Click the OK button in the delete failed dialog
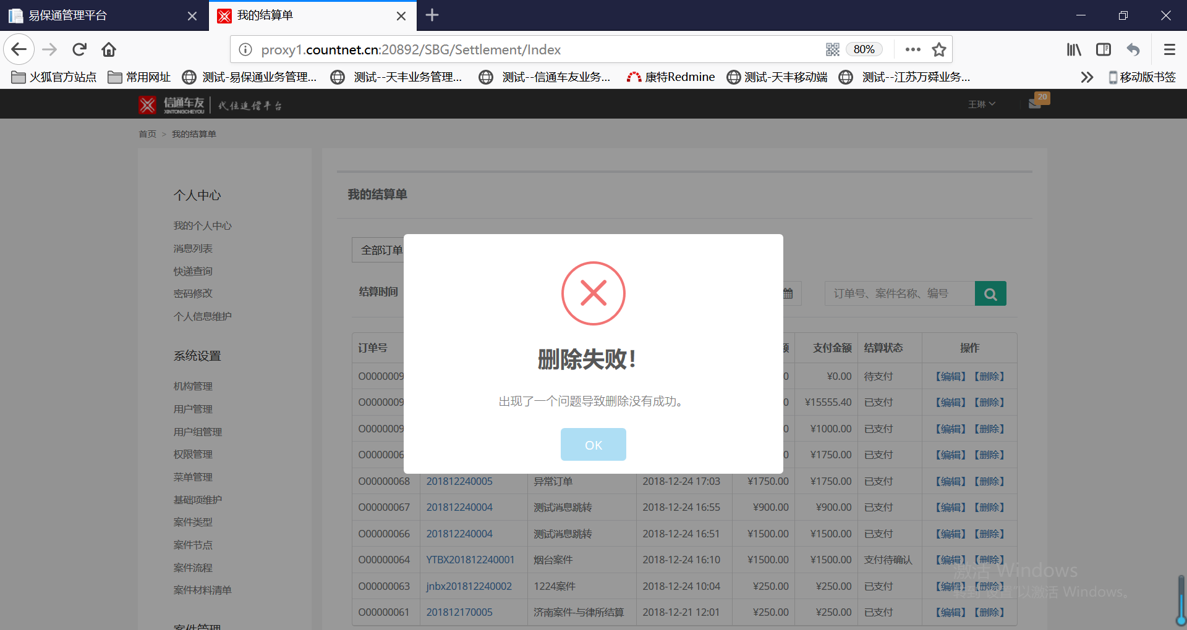Image resolution: width=1187 pixels, height=630 pixels. 593,444
